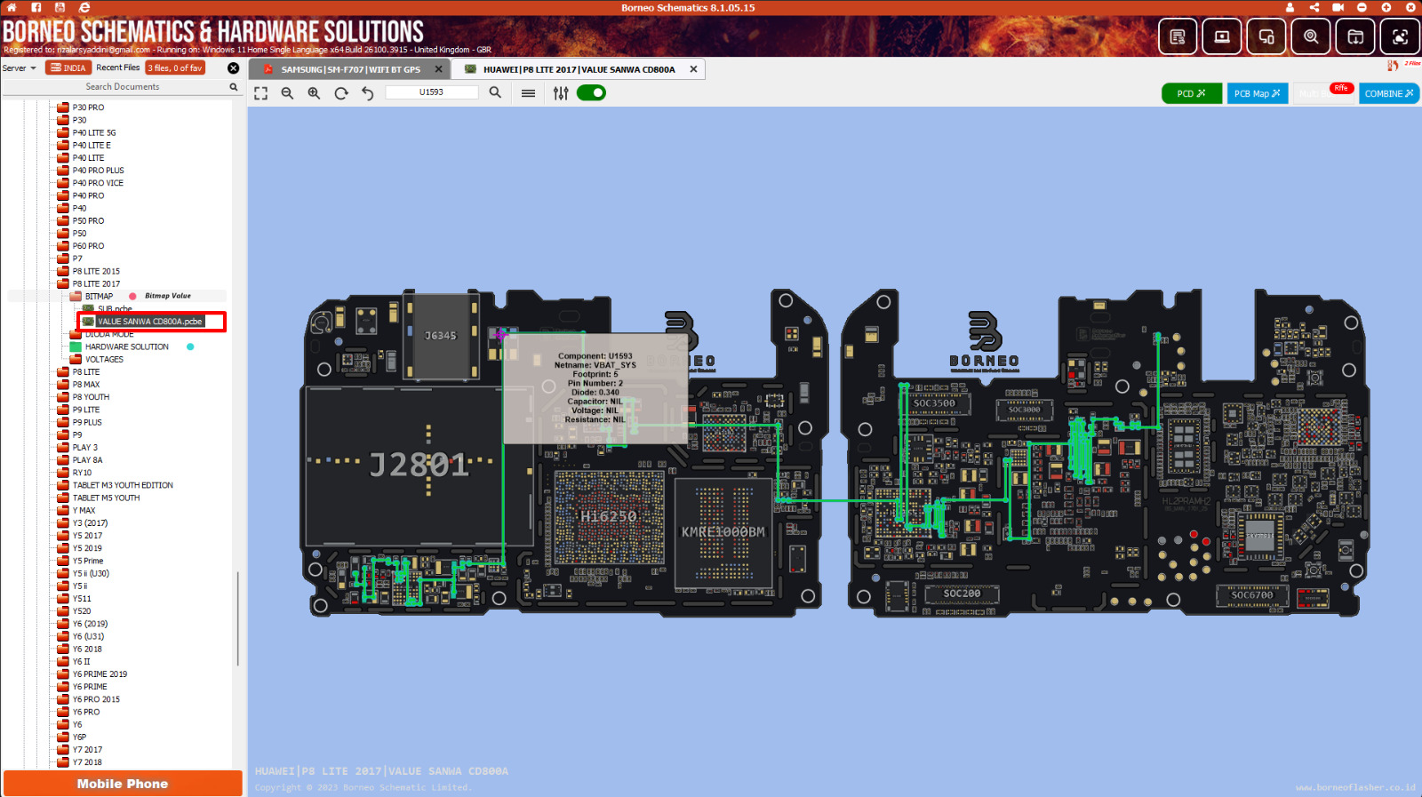Click the Hi6250 chip on board
Viewport: 1422px width, 797px height.
[609, 516]
